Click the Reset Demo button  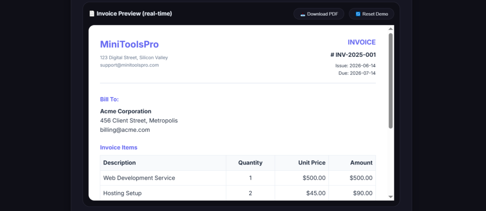pos(371,14)
